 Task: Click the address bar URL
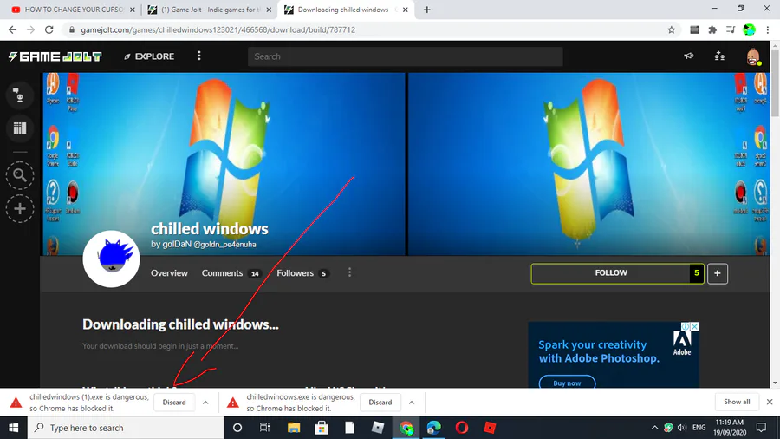218,29
